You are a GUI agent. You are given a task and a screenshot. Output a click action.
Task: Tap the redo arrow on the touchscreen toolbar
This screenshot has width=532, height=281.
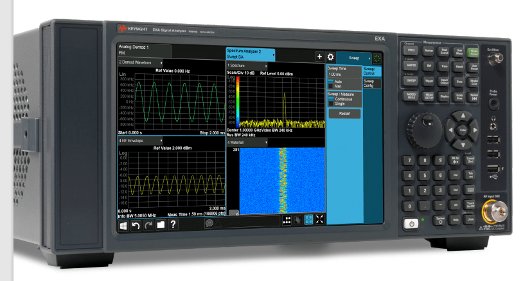[x=148, y=225]
